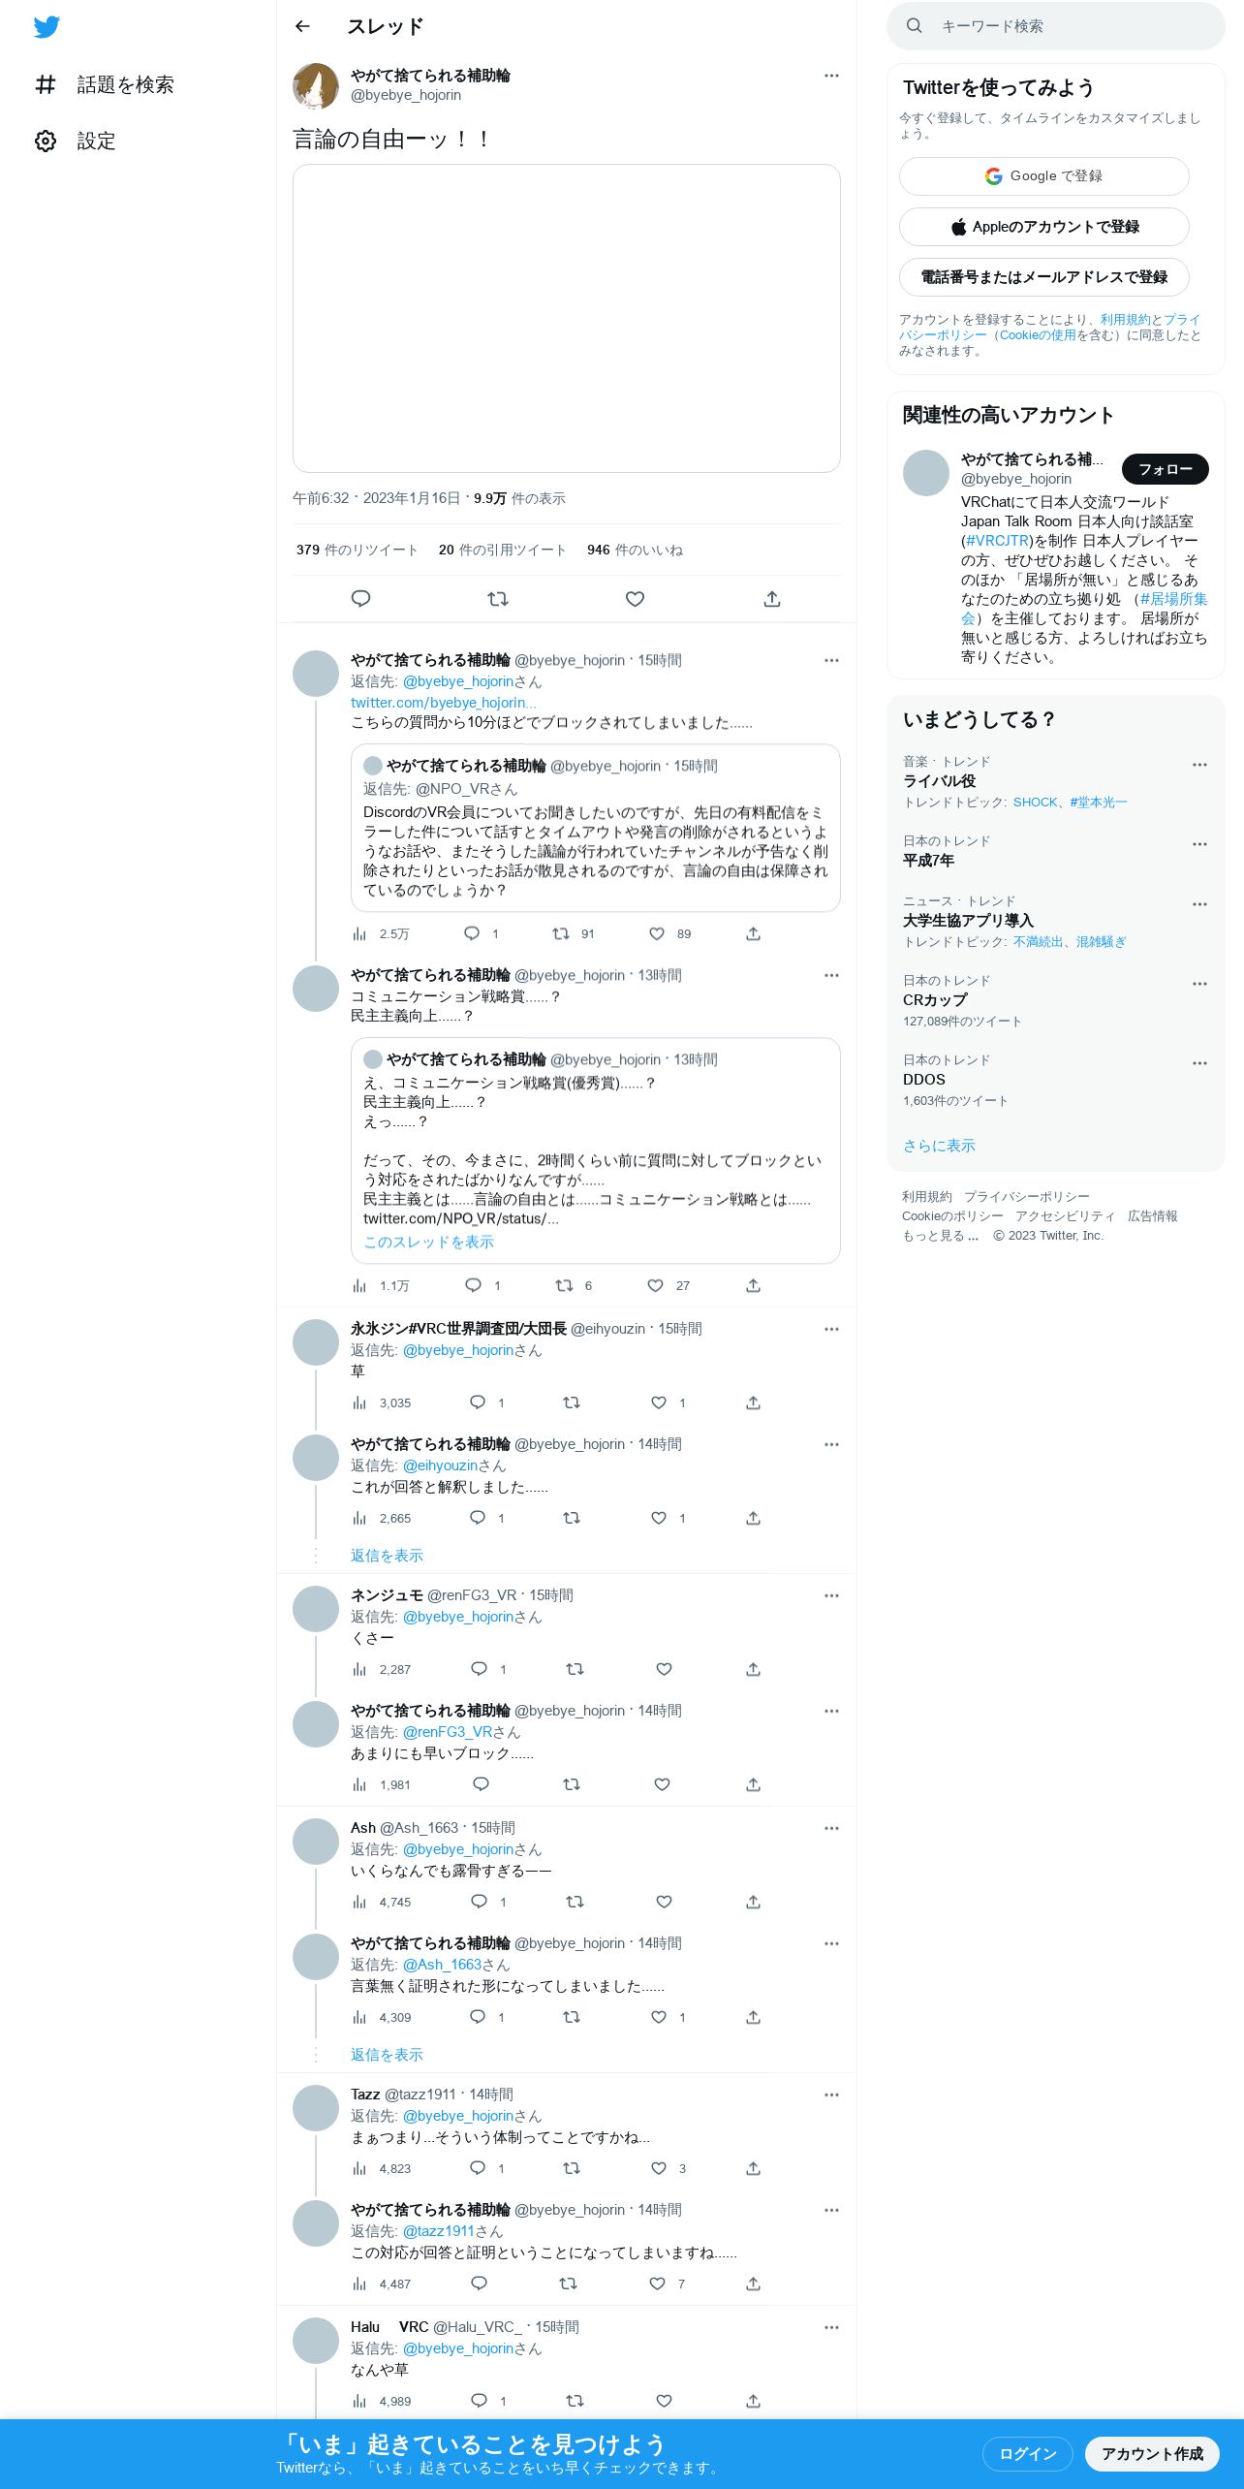Follow やがて捨てられる補助輪 with the フォロー button
The height and width of the screenshot is (2489, 1244).
pos(1165,469)
